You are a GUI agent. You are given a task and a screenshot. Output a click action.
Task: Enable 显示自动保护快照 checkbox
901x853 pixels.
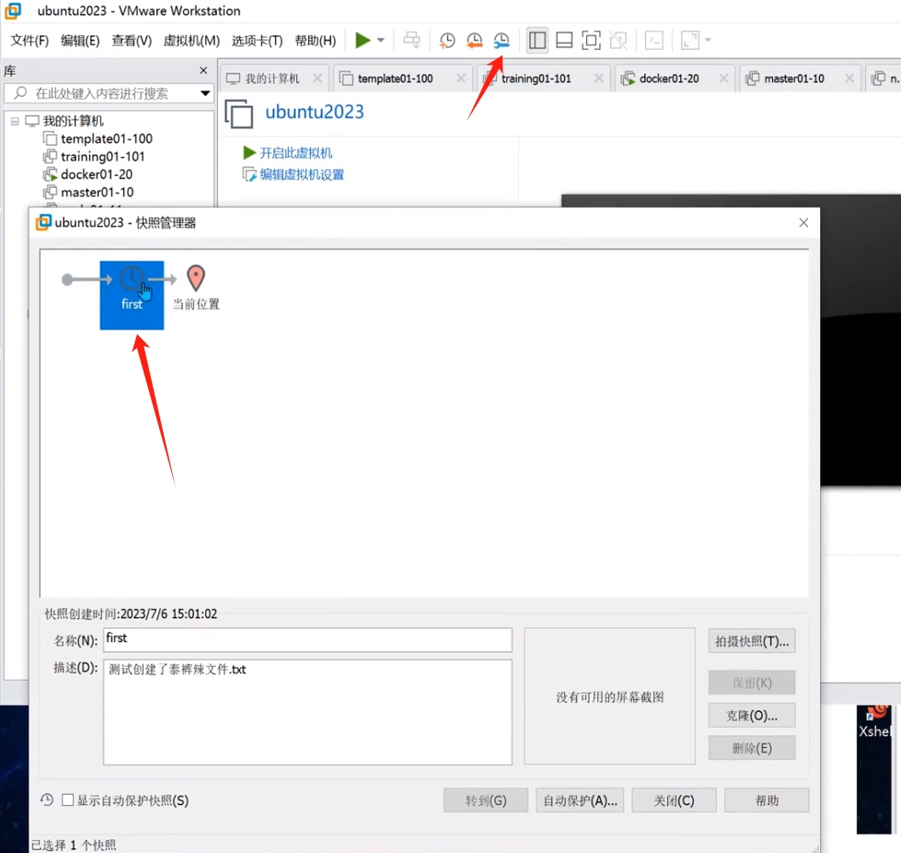[68, 801]
